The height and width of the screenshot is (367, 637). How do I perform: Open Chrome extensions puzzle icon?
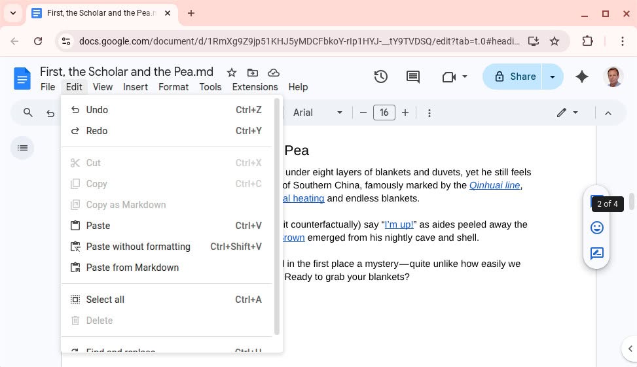coord(587,41)
